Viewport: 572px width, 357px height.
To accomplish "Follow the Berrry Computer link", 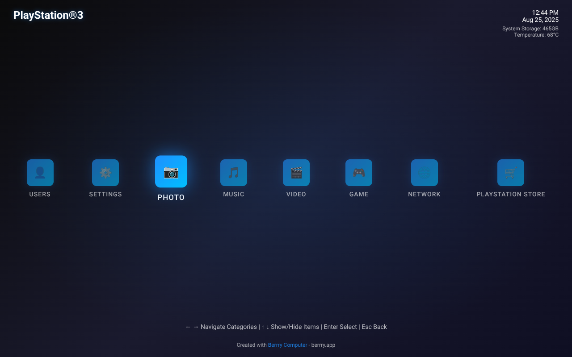I will pyautogui.click(x=287, y=345).
